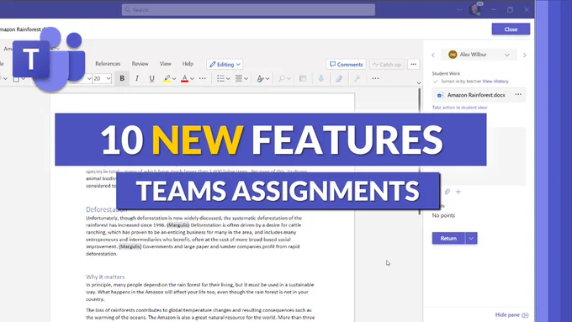The image size is (572, 322).
Task: Click the Close button
Action: click(511, 29)
